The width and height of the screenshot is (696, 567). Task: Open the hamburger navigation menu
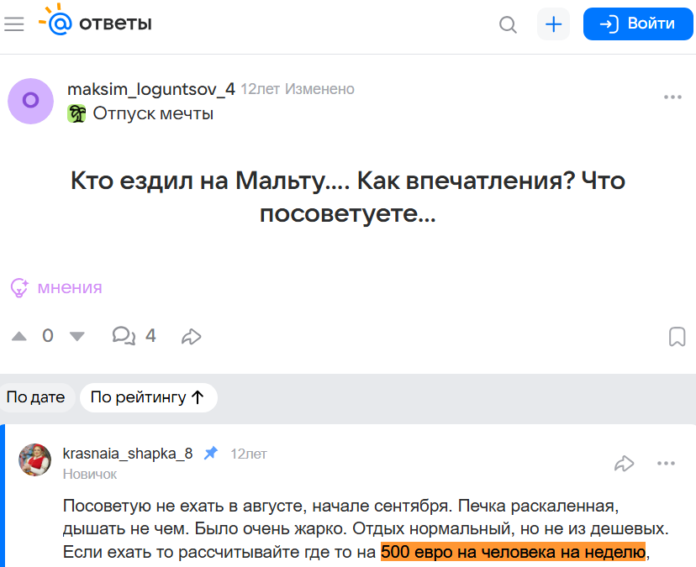pyautogui.click(x=14, y=24)
